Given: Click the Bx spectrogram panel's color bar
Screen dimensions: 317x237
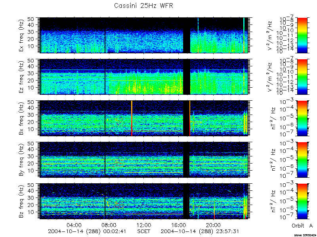Looking at the screenshot, I should click(x=302, y=118).
